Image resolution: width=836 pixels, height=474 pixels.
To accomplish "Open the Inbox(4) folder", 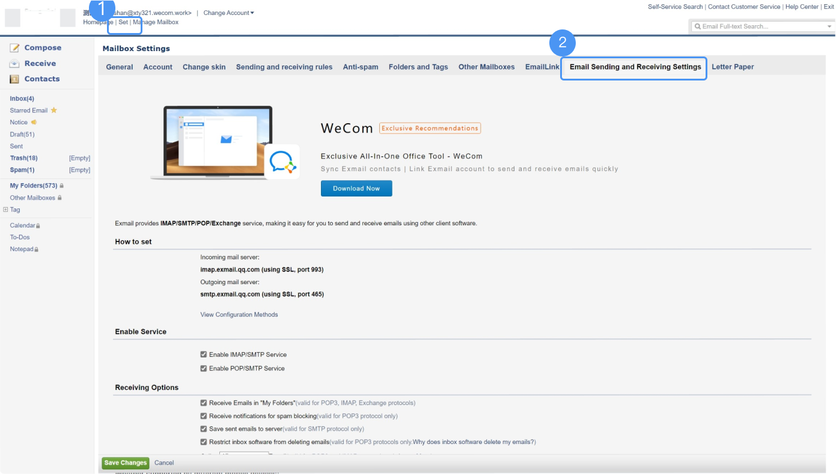I will 22,99.
